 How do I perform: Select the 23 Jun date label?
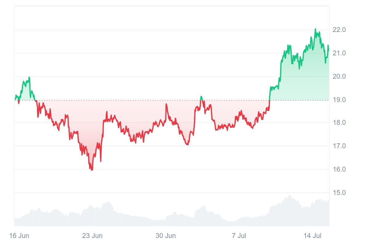click(92, 236)
